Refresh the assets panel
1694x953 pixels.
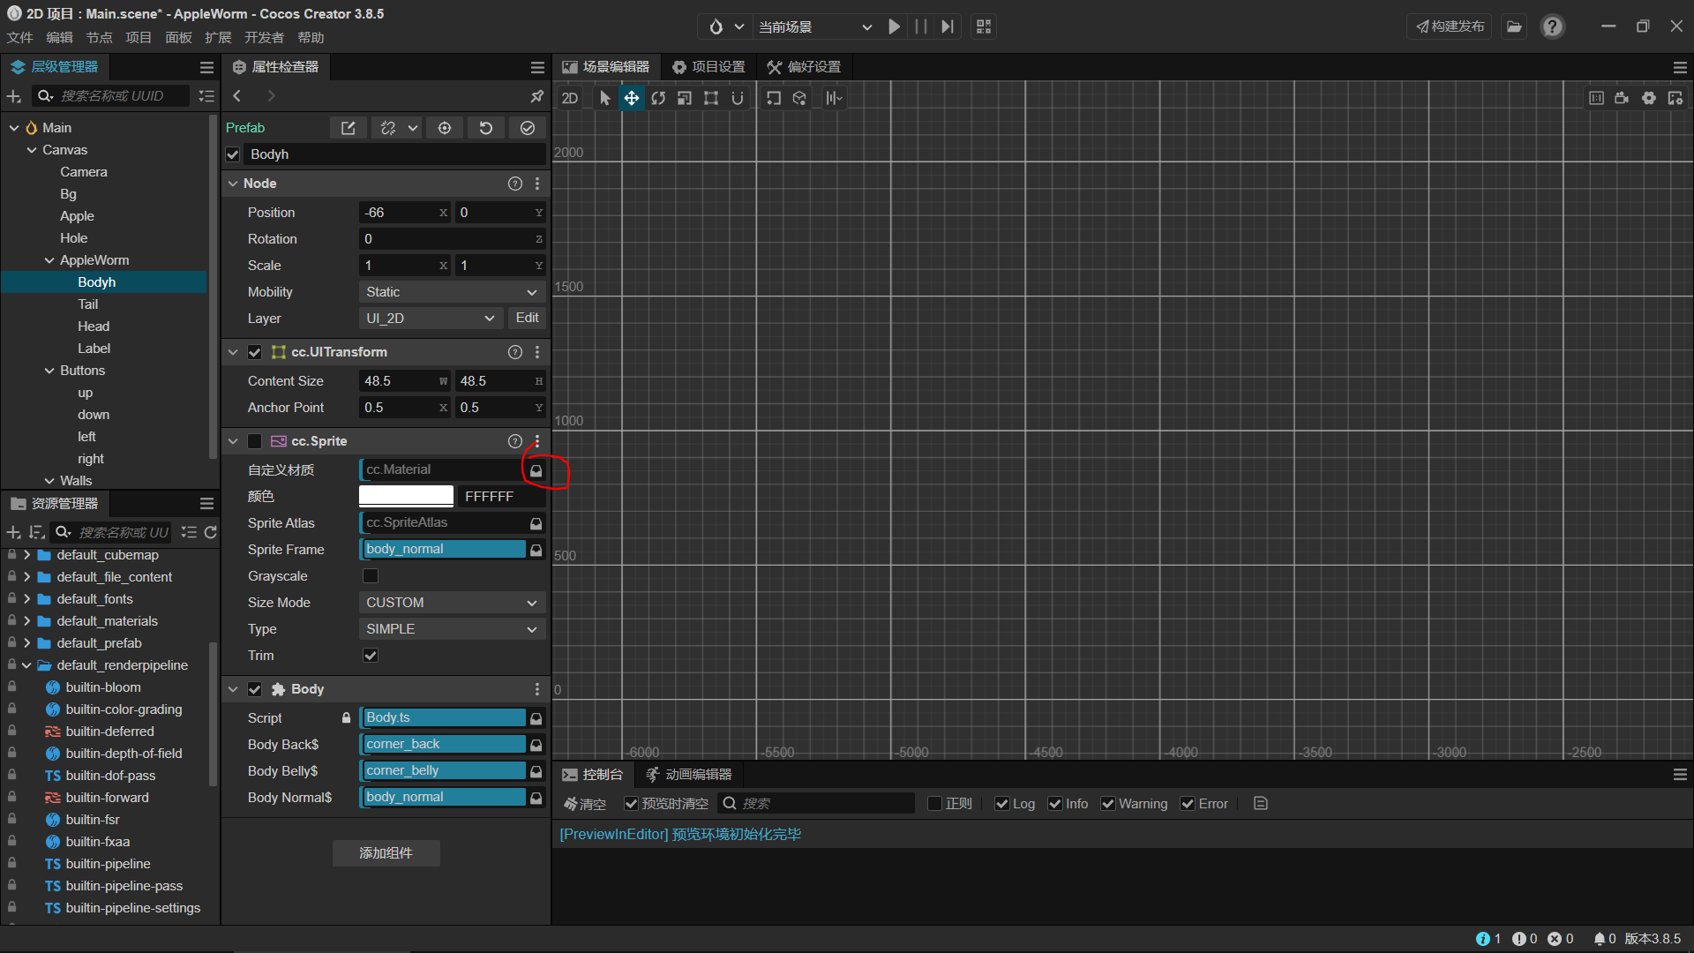pos(210,532)
